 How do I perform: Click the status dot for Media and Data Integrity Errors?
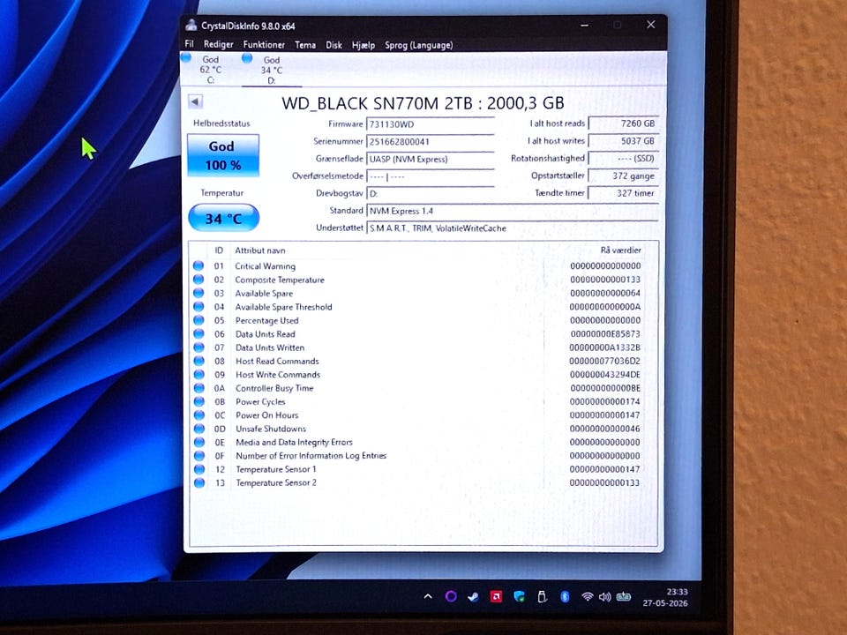pyautogui.click(x=199, y=442)
